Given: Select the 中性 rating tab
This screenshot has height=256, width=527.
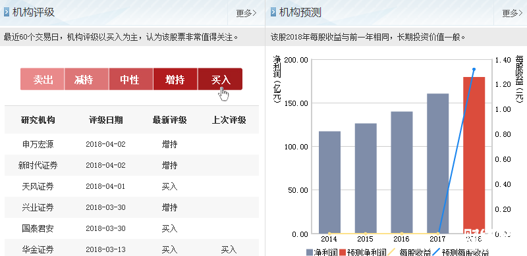Looking at the screenshot, I should pyautogui.click(x=130, y=79).
